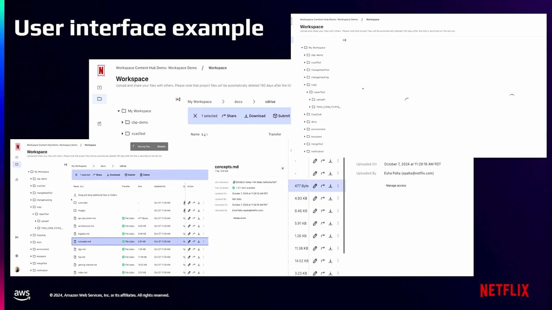
Task: Collapse the copy folder in the Moving files screenshot tree
Action: tap(32, 207)
